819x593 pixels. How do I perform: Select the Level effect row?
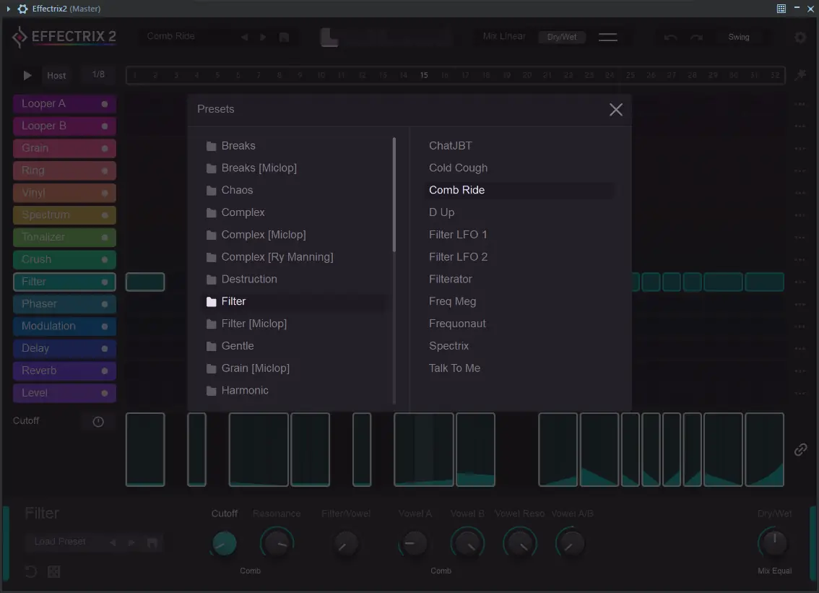tap(64, 393)
